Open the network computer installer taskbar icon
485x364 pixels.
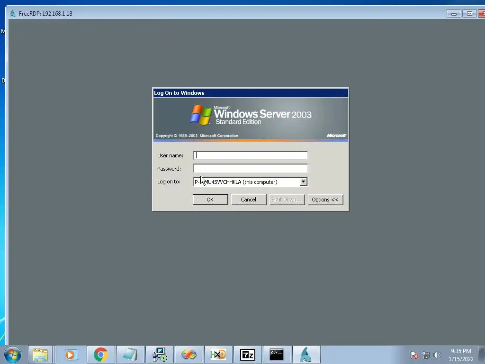click(x=160, y=355)
